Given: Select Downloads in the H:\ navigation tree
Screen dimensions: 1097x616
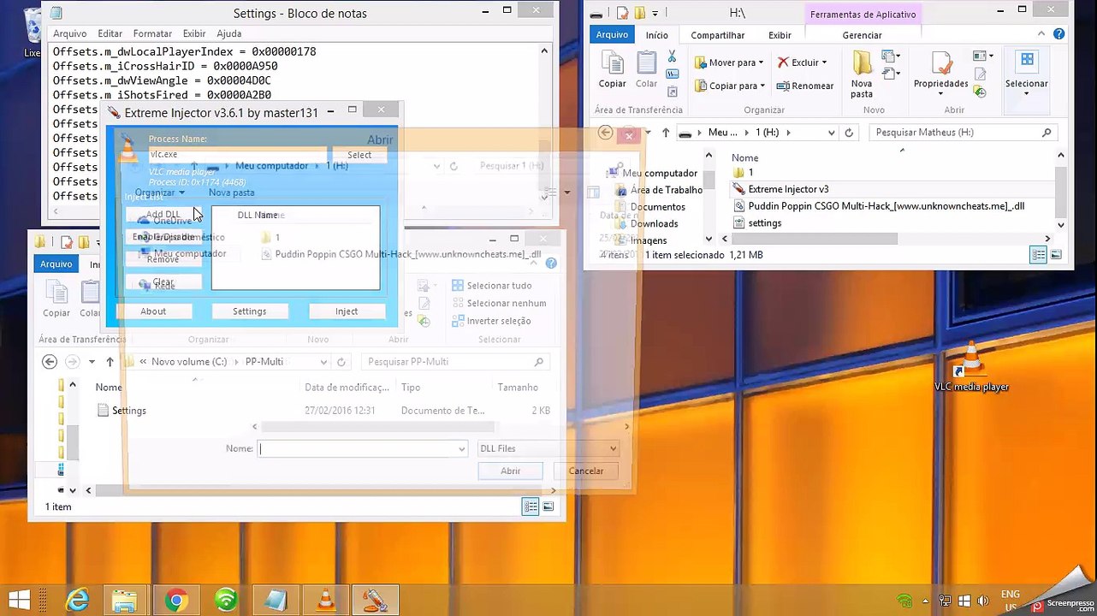Looking at the screenshot, I should [x=654, y=224].
